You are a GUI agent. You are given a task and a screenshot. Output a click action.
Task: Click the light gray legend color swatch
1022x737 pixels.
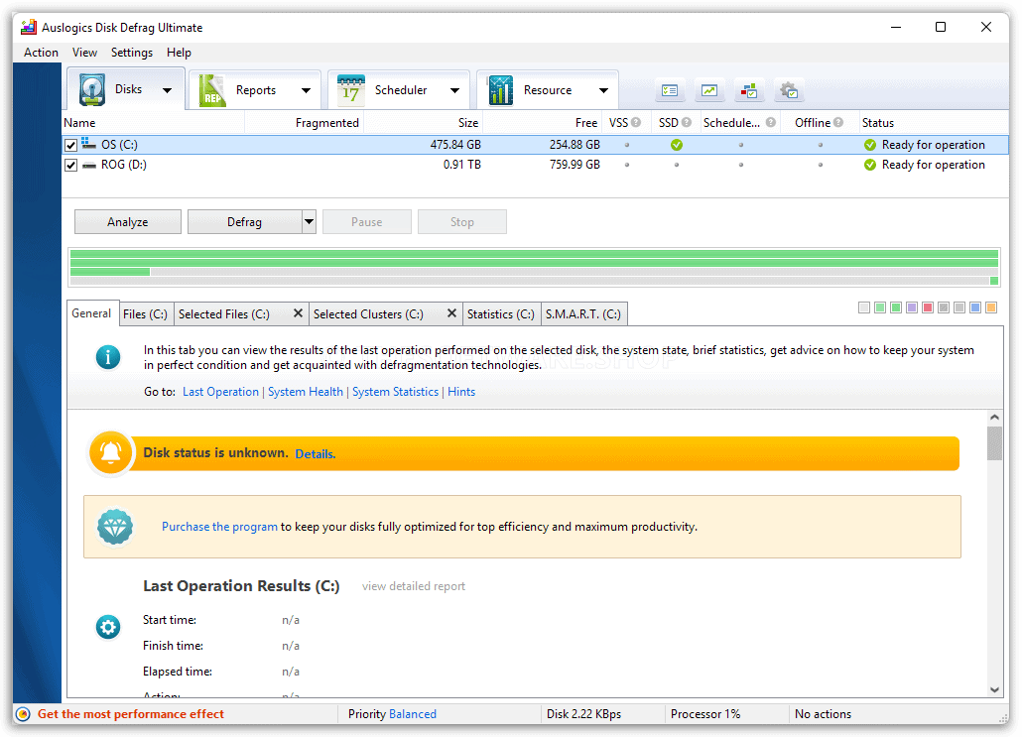864,307
